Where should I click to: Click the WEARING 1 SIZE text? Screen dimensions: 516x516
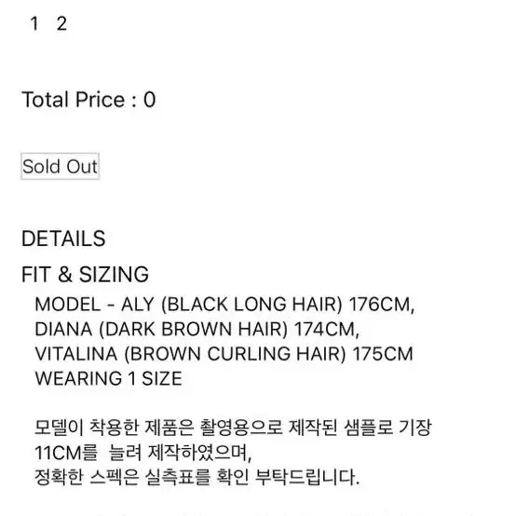point(108,378)
